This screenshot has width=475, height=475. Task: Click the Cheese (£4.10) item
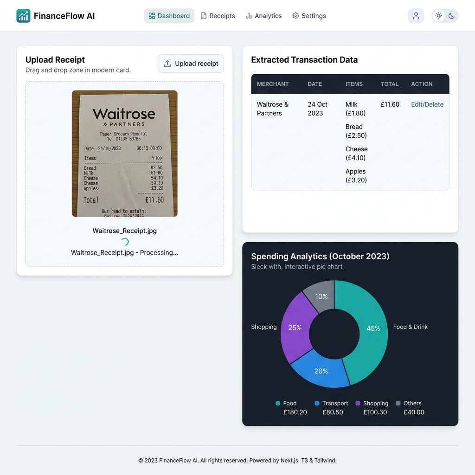coord(357,153)
